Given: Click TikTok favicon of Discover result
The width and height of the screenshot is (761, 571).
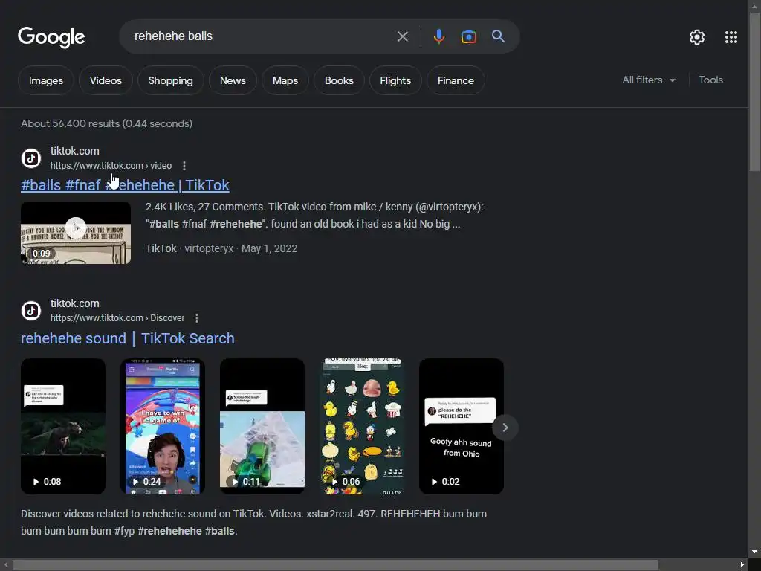Looking at the screenshot, I should pos(31,311).
